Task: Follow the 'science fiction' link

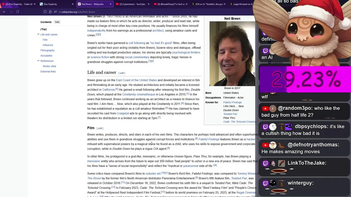Action: click(x=100, y=57)
